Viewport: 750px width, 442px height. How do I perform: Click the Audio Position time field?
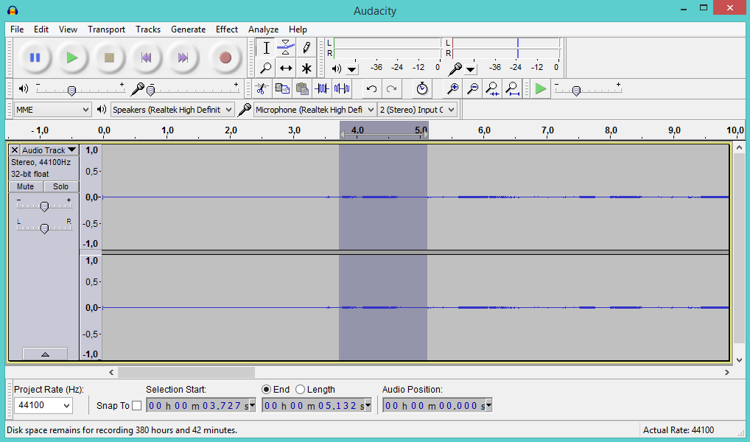point(434,406)
